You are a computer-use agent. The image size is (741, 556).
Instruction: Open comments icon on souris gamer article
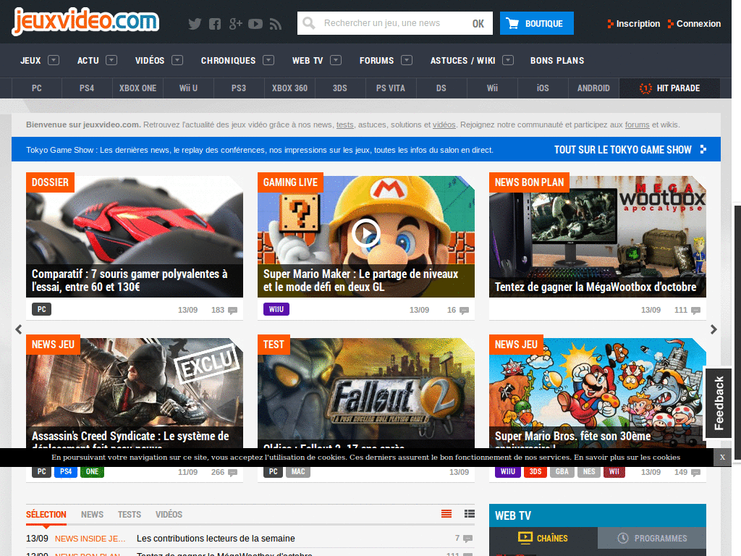[x=232, y=311]
